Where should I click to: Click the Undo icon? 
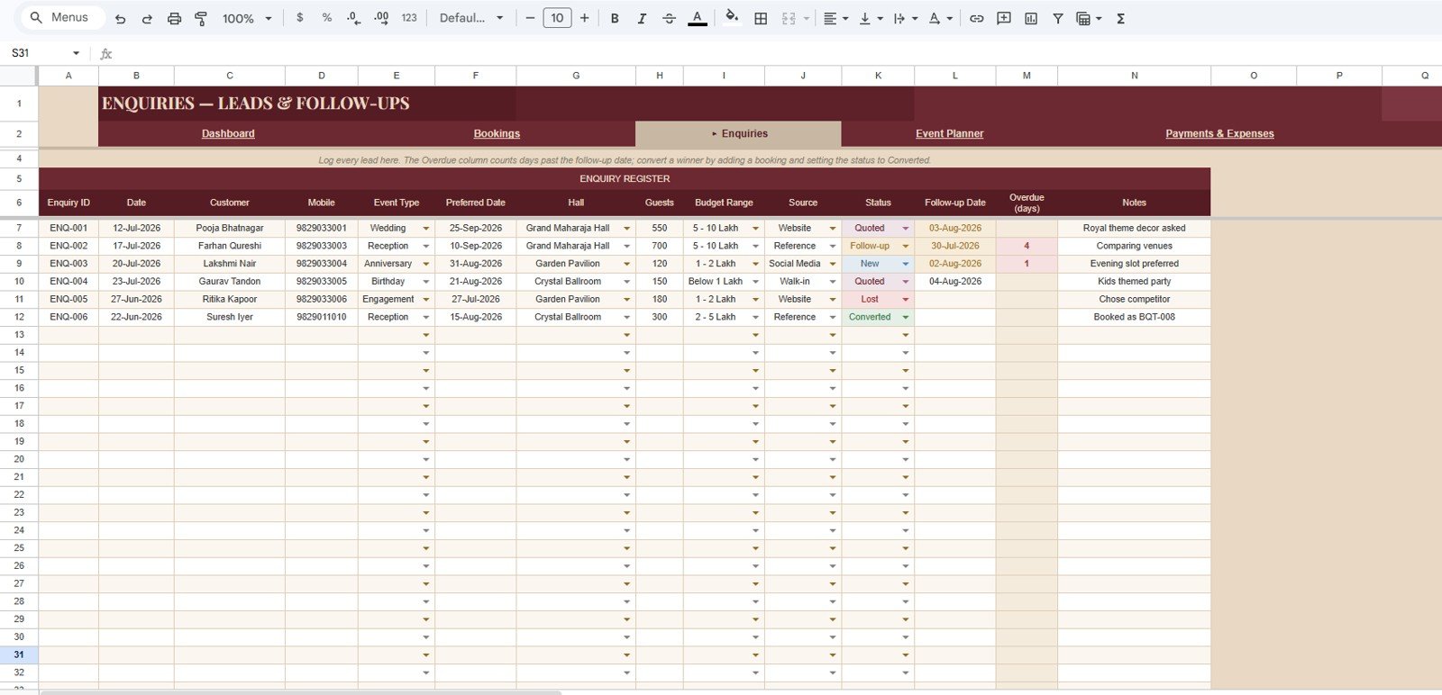120,18
